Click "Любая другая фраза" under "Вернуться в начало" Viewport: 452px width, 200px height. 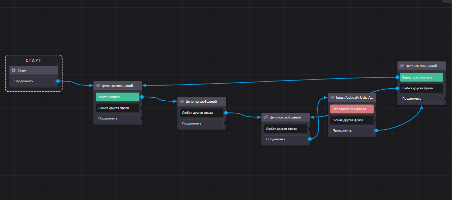[x=421, y=88]
